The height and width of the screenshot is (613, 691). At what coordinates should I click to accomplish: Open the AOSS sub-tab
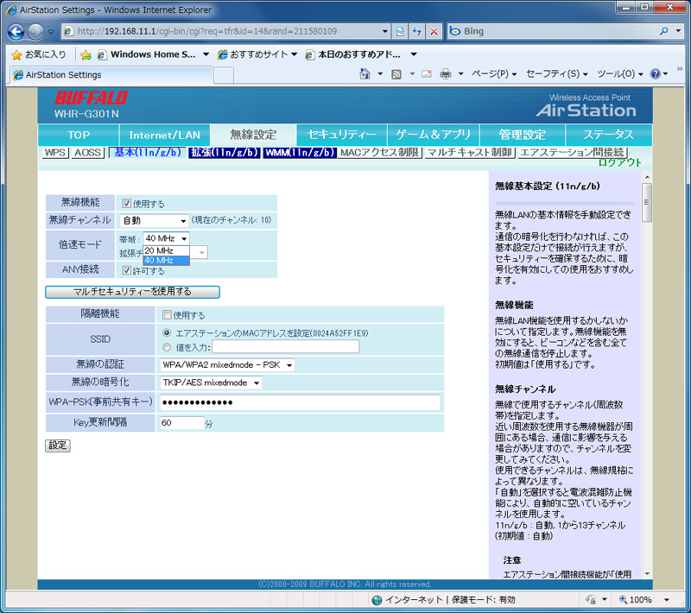click(x=88, y=152)
